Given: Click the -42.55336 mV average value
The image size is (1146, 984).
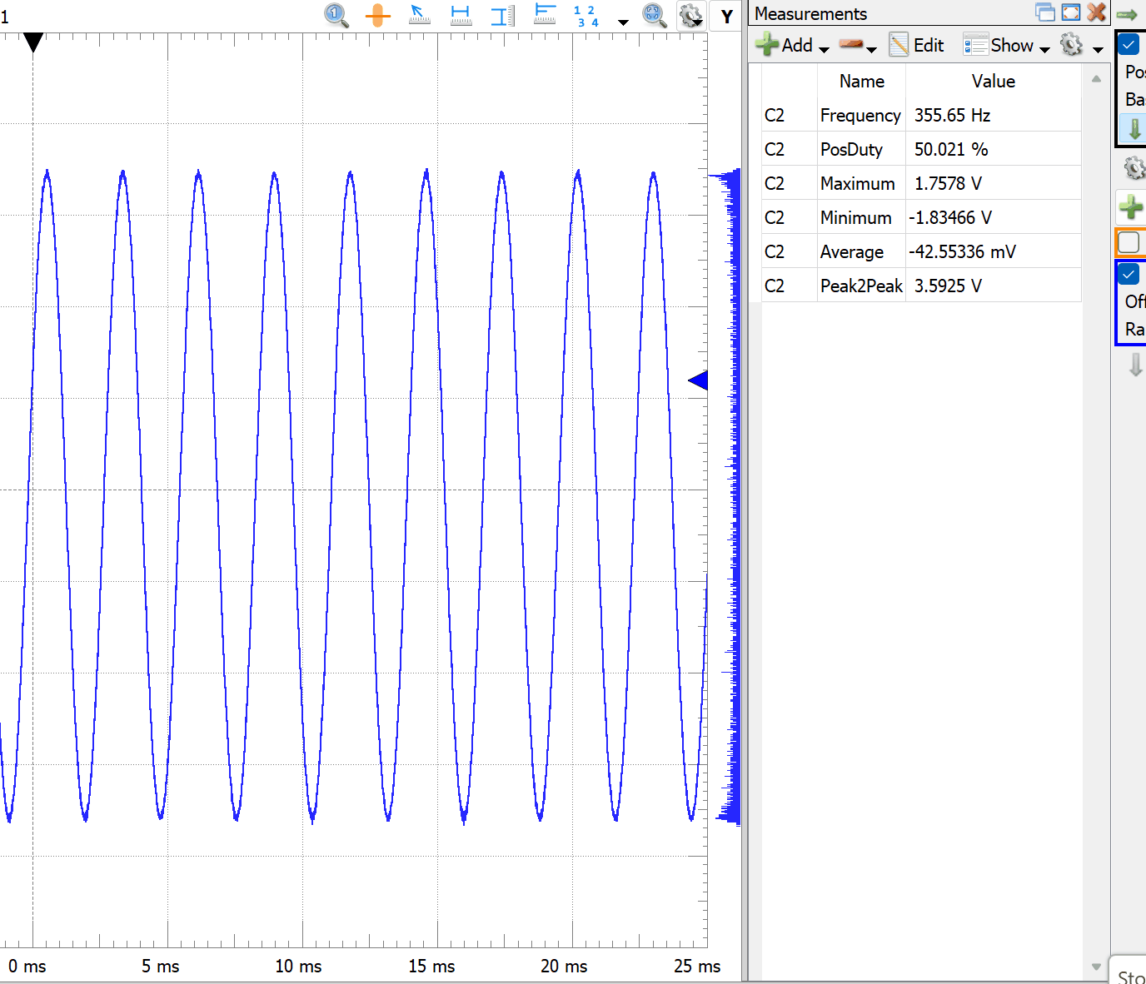Looking at the screenshot, I should (x=962, y=251).
